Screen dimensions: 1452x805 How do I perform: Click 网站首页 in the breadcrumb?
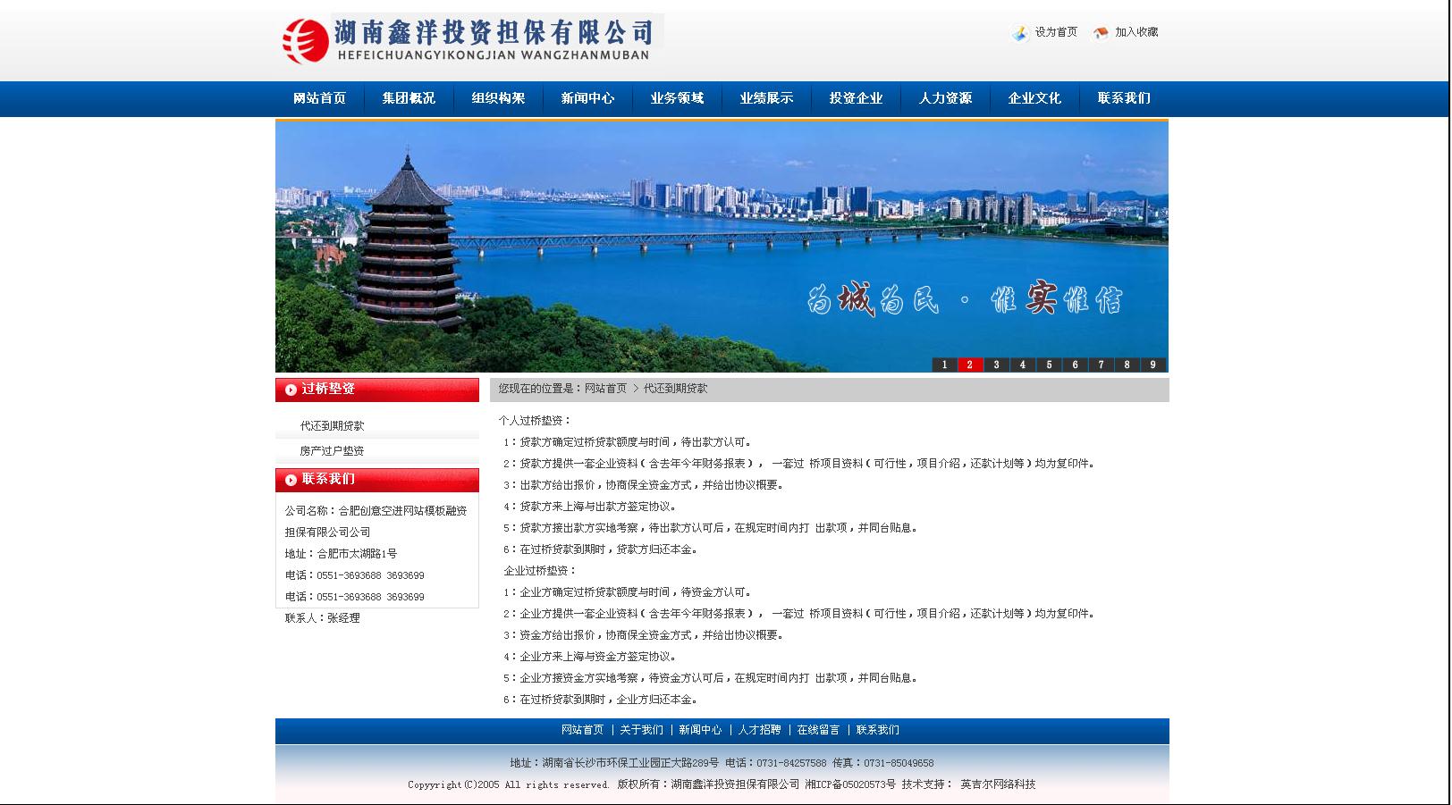click(x=605, y=389)
